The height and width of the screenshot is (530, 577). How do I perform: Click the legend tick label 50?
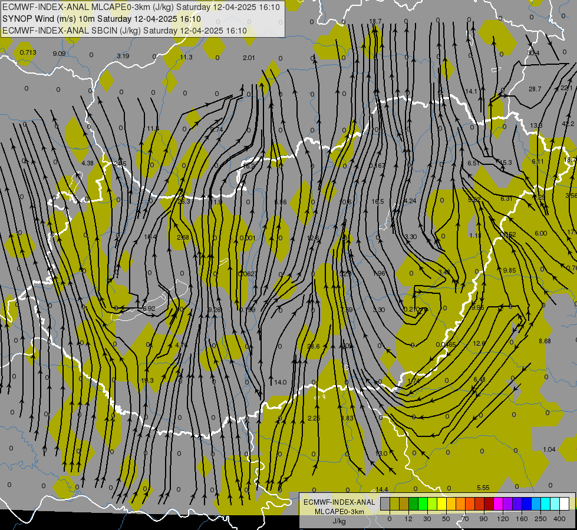click(446, 519)
